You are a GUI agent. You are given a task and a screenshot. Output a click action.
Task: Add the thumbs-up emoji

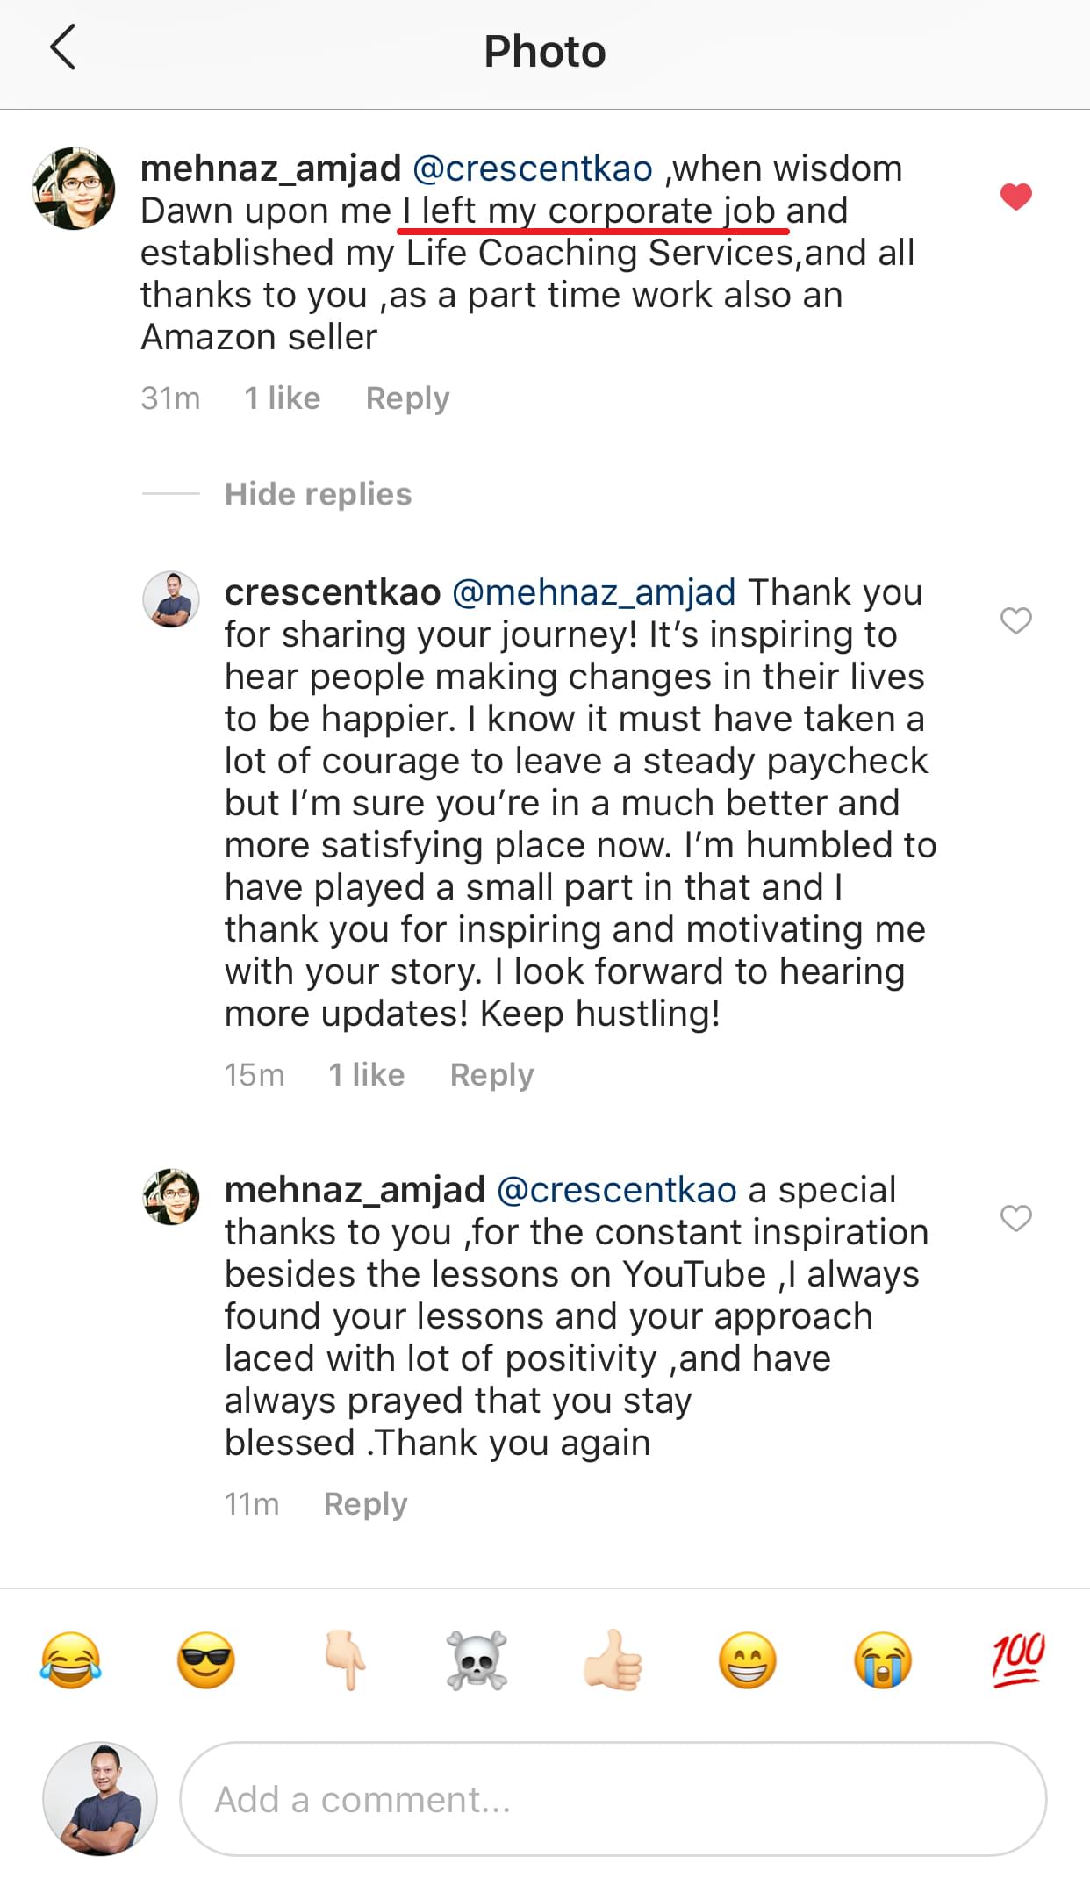613,1660
